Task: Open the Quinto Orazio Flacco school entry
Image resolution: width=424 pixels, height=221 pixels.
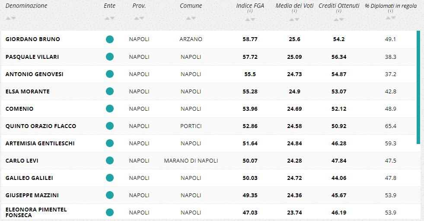Action: tap(41, 126)
